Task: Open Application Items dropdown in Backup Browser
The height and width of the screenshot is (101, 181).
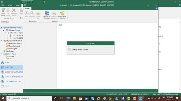Action: click(x=62, y=15)
